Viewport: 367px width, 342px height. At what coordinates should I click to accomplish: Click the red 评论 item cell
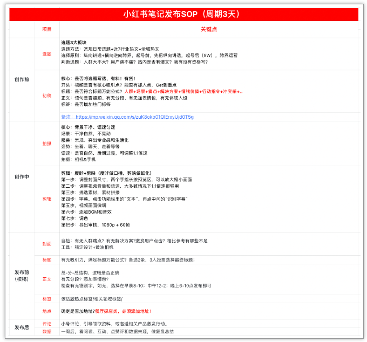(47, 324)
